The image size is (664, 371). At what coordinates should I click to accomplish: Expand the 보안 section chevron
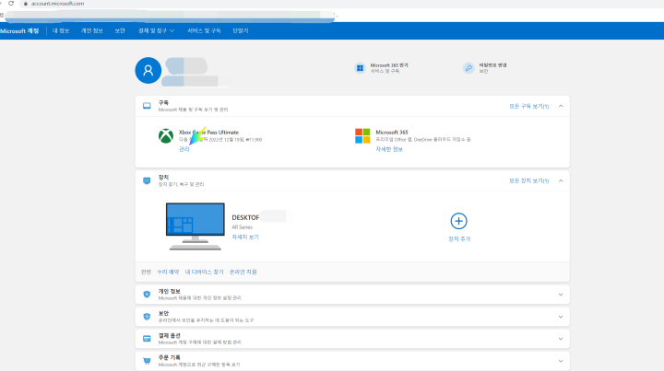[561, 317]
